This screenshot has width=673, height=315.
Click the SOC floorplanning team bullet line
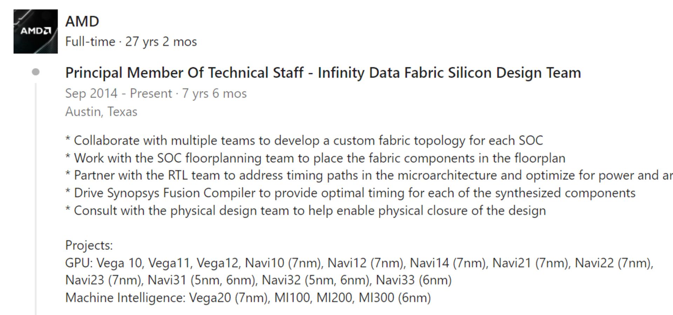click(315, 158)
